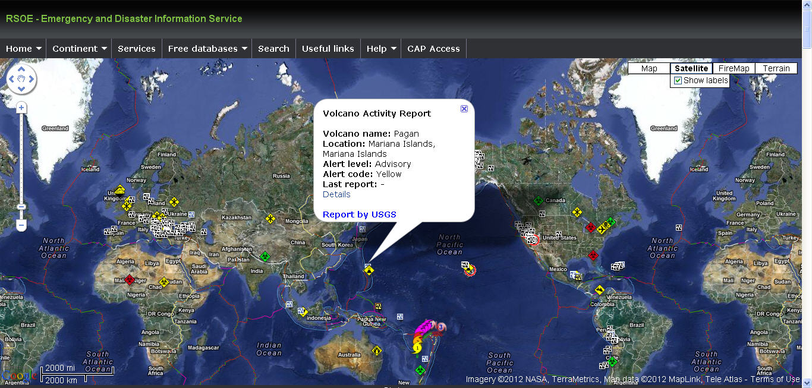Pan the map up with arrow
Screen dimensions: 812x388
coord(21,68)
